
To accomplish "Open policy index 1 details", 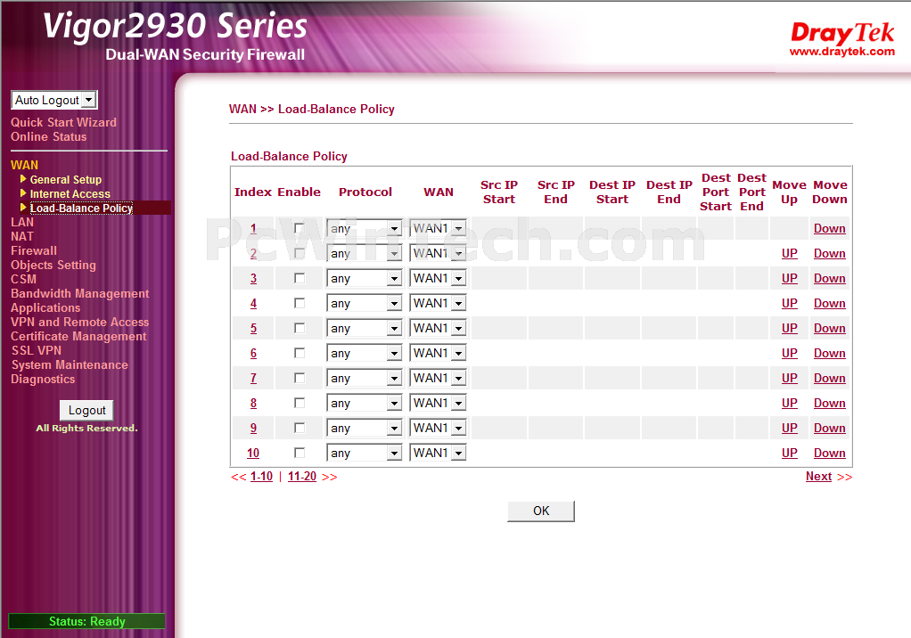I will [253, 229].
